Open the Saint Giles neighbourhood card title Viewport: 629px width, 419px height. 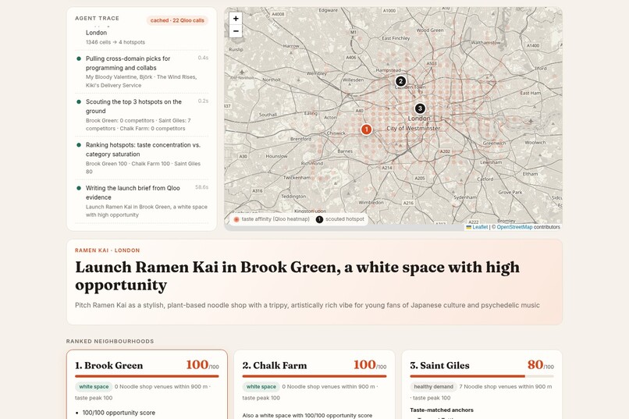[x=439, y=365]
